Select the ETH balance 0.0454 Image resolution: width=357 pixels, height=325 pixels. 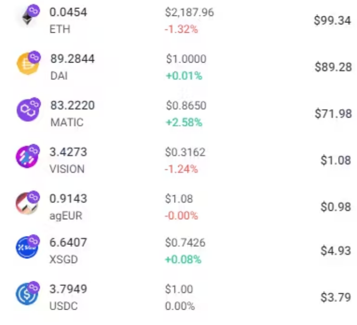(68, 12)
